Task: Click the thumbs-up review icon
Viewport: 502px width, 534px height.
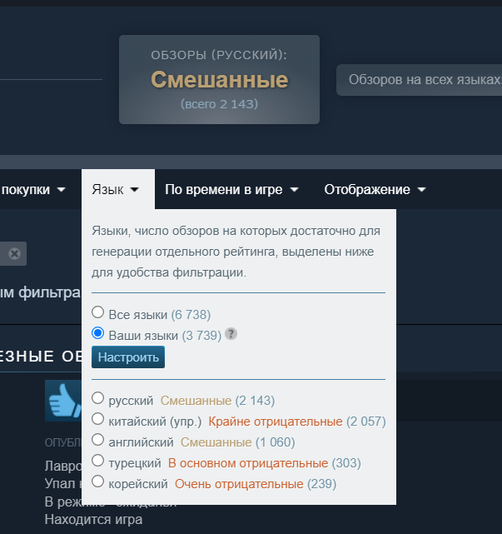Action: tap(63, 401)
